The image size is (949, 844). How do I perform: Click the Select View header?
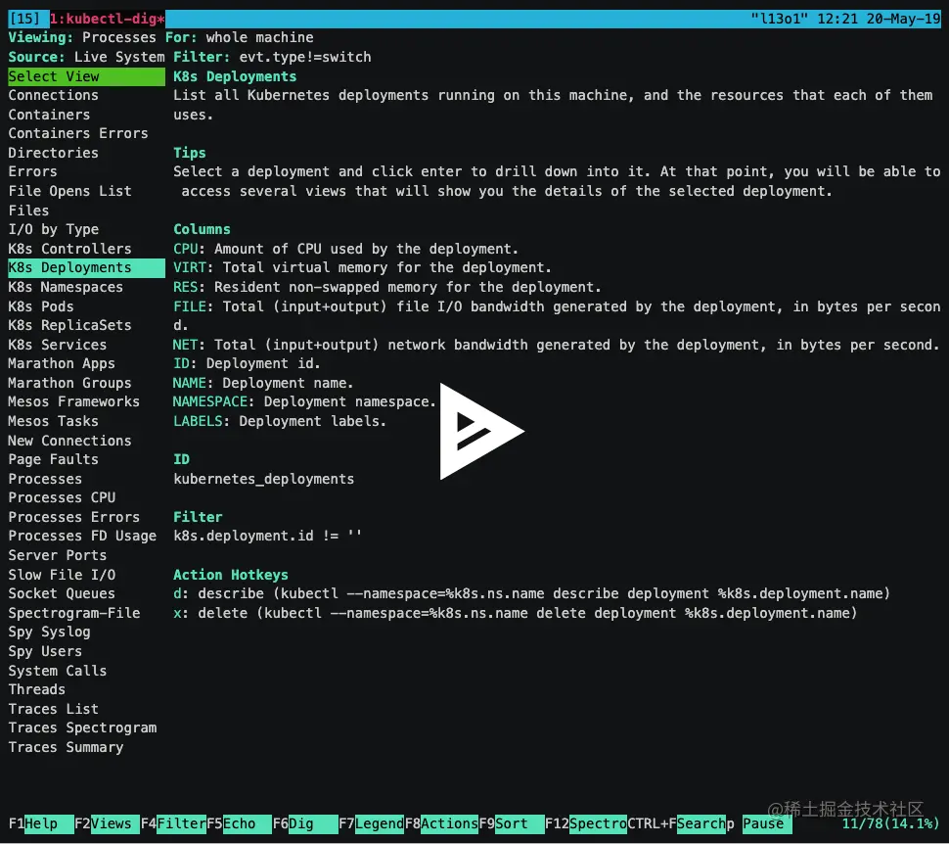[x=86, y=76]
